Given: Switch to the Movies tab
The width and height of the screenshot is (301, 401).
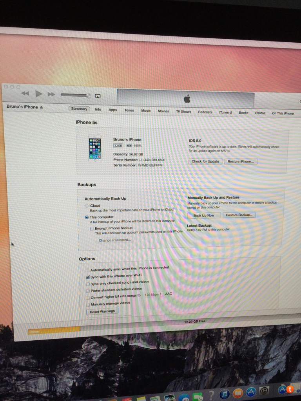Looking at the screenshot, I should tap(163, 111).
